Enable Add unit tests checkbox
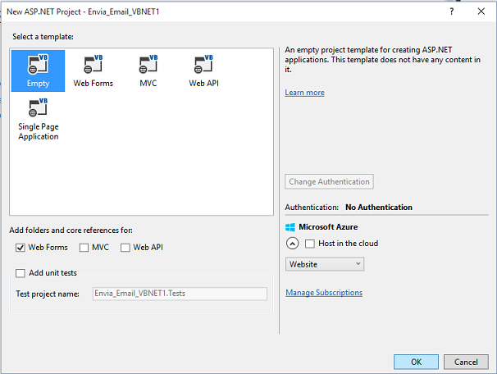 click(x=21, y=273)
